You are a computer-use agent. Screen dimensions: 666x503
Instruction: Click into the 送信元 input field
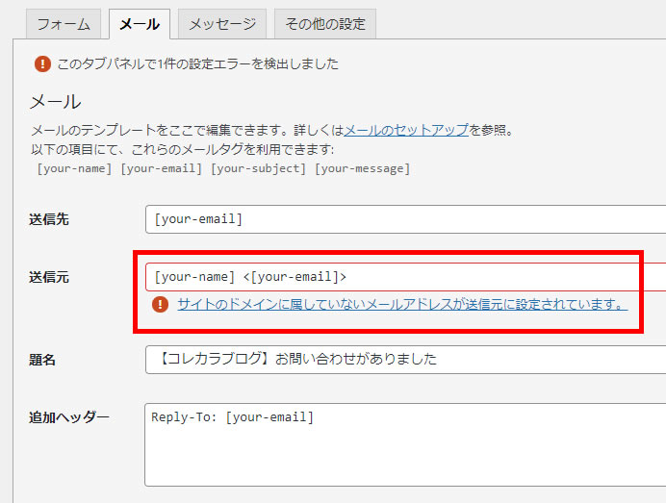pos(404,277)
